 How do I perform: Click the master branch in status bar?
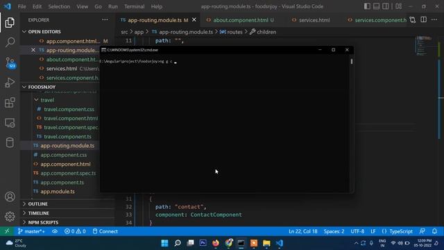[31, 231]
